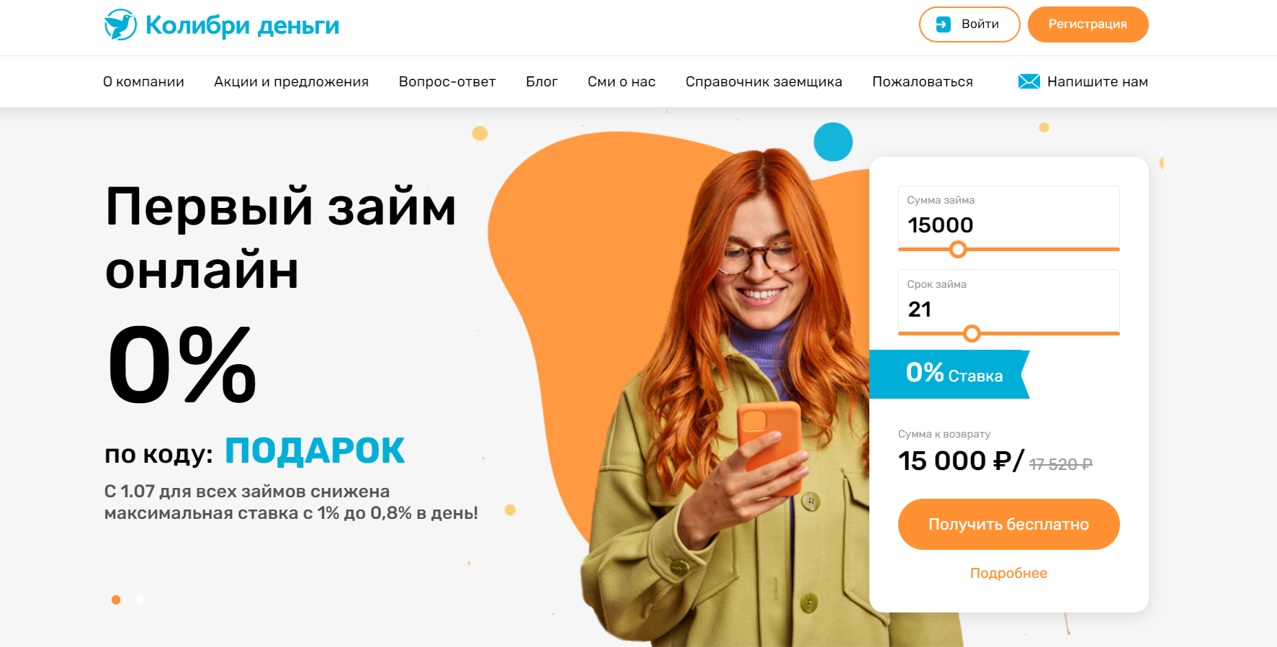Click the Пожаловаться menu link
This screenshot has width=1277, height=647.
tap(923, 81)
